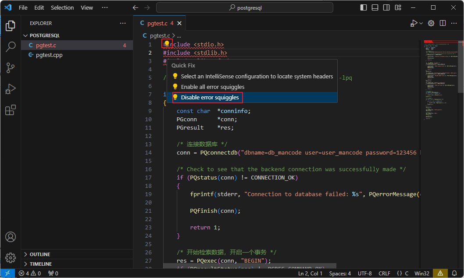The image size is (464, 278).
Task: Open the Run and Debug view
Action: point(11,89)
